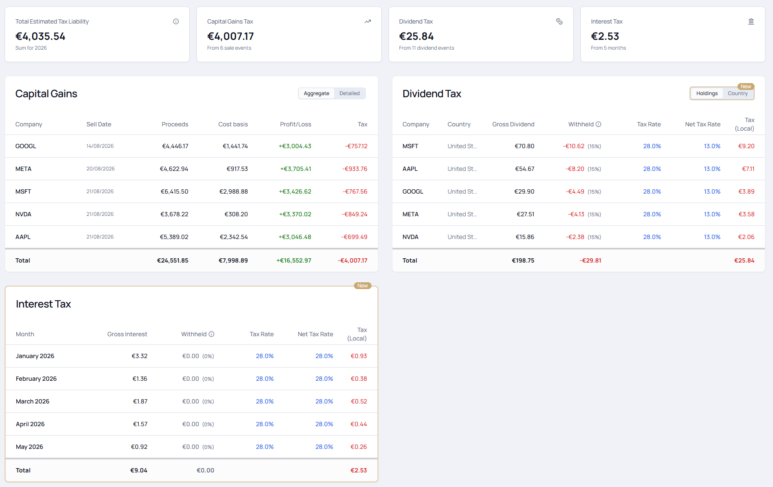The width and height of the screenshot is (773, 487).
Task: Click MSFT sell date 21/08/2026
Action: tap(100, 191)
